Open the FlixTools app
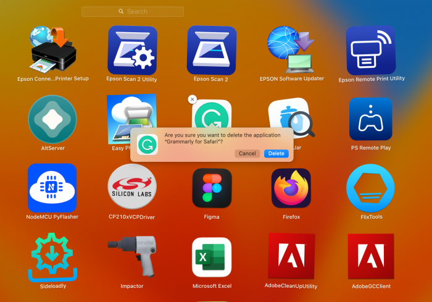 click(x=370, y=188)
